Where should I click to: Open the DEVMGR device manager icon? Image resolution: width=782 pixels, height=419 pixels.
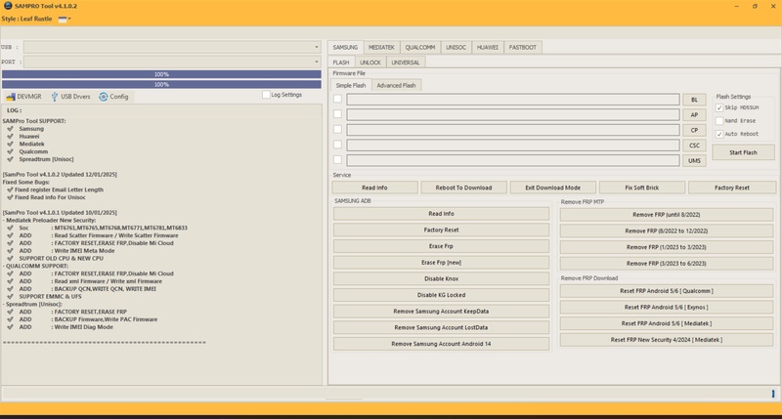11,97
